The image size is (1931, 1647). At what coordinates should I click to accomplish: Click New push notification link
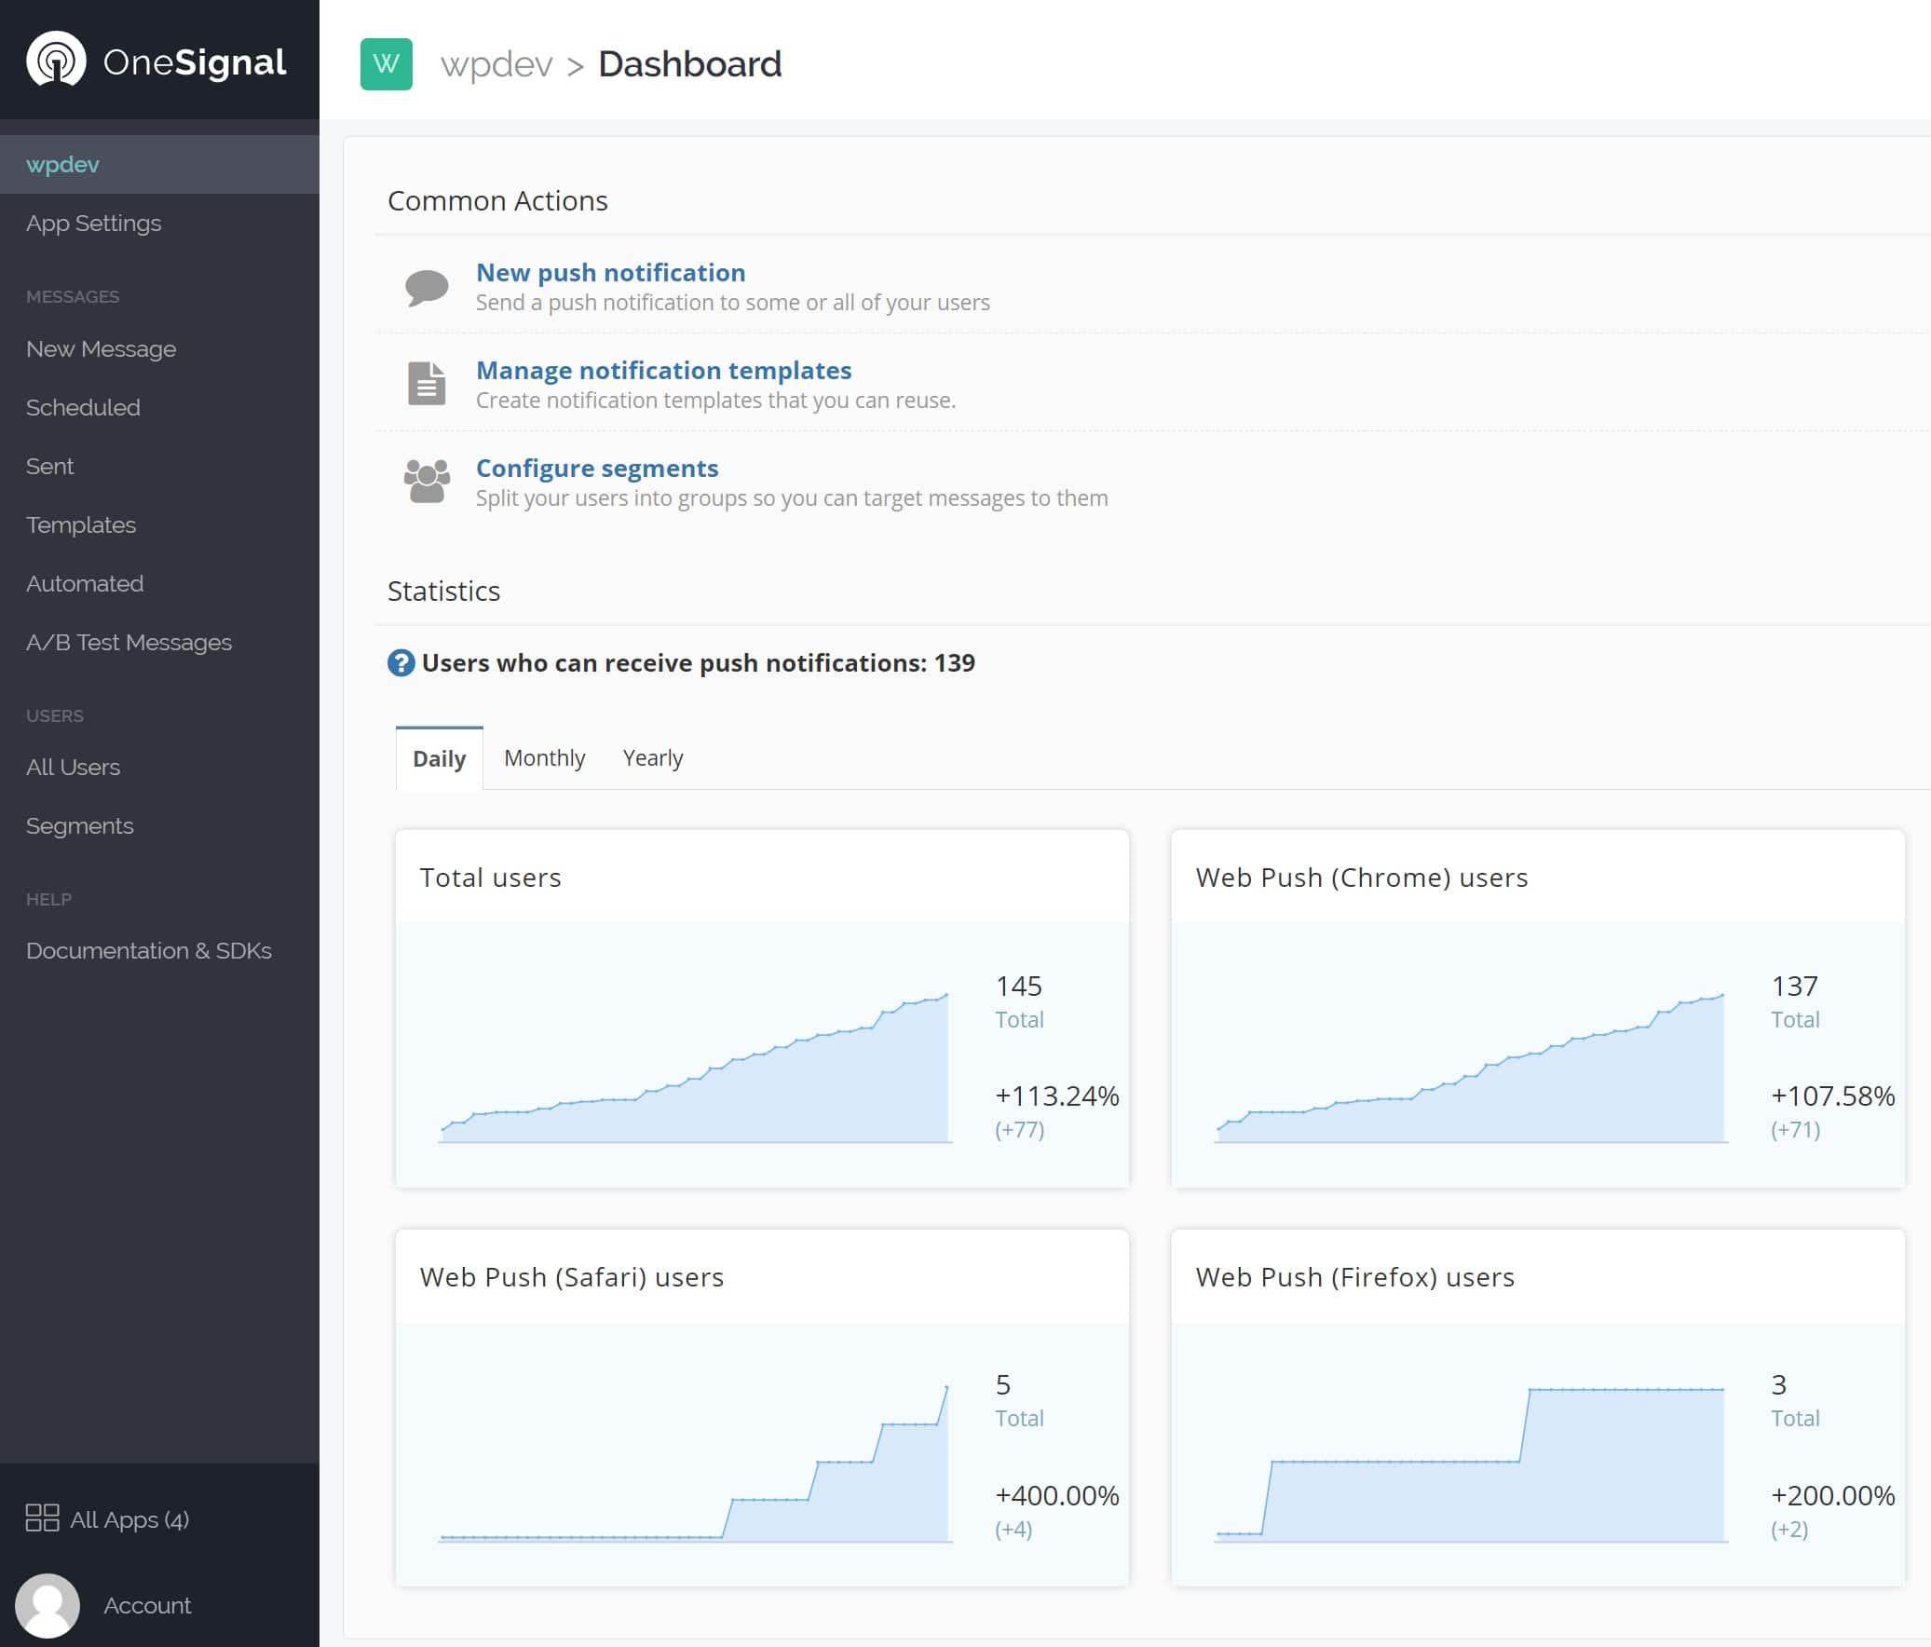[609, 271]
